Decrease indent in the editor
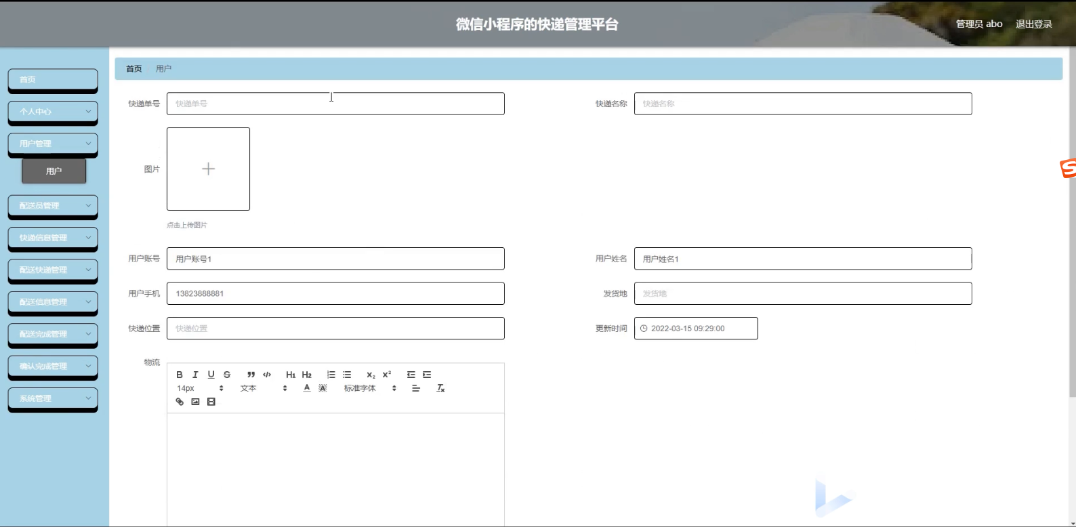This screenshot has width=1076, height=527. point(411,375)
